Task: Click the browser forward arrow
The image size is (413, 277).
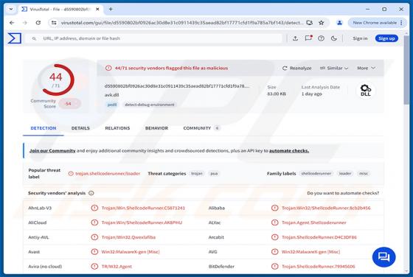Action: pos(25,23)
